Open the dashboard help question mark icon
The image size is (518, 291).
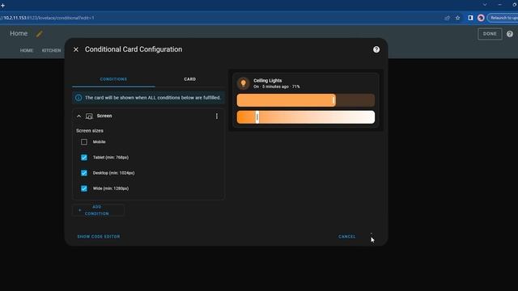tap(509, 34)
